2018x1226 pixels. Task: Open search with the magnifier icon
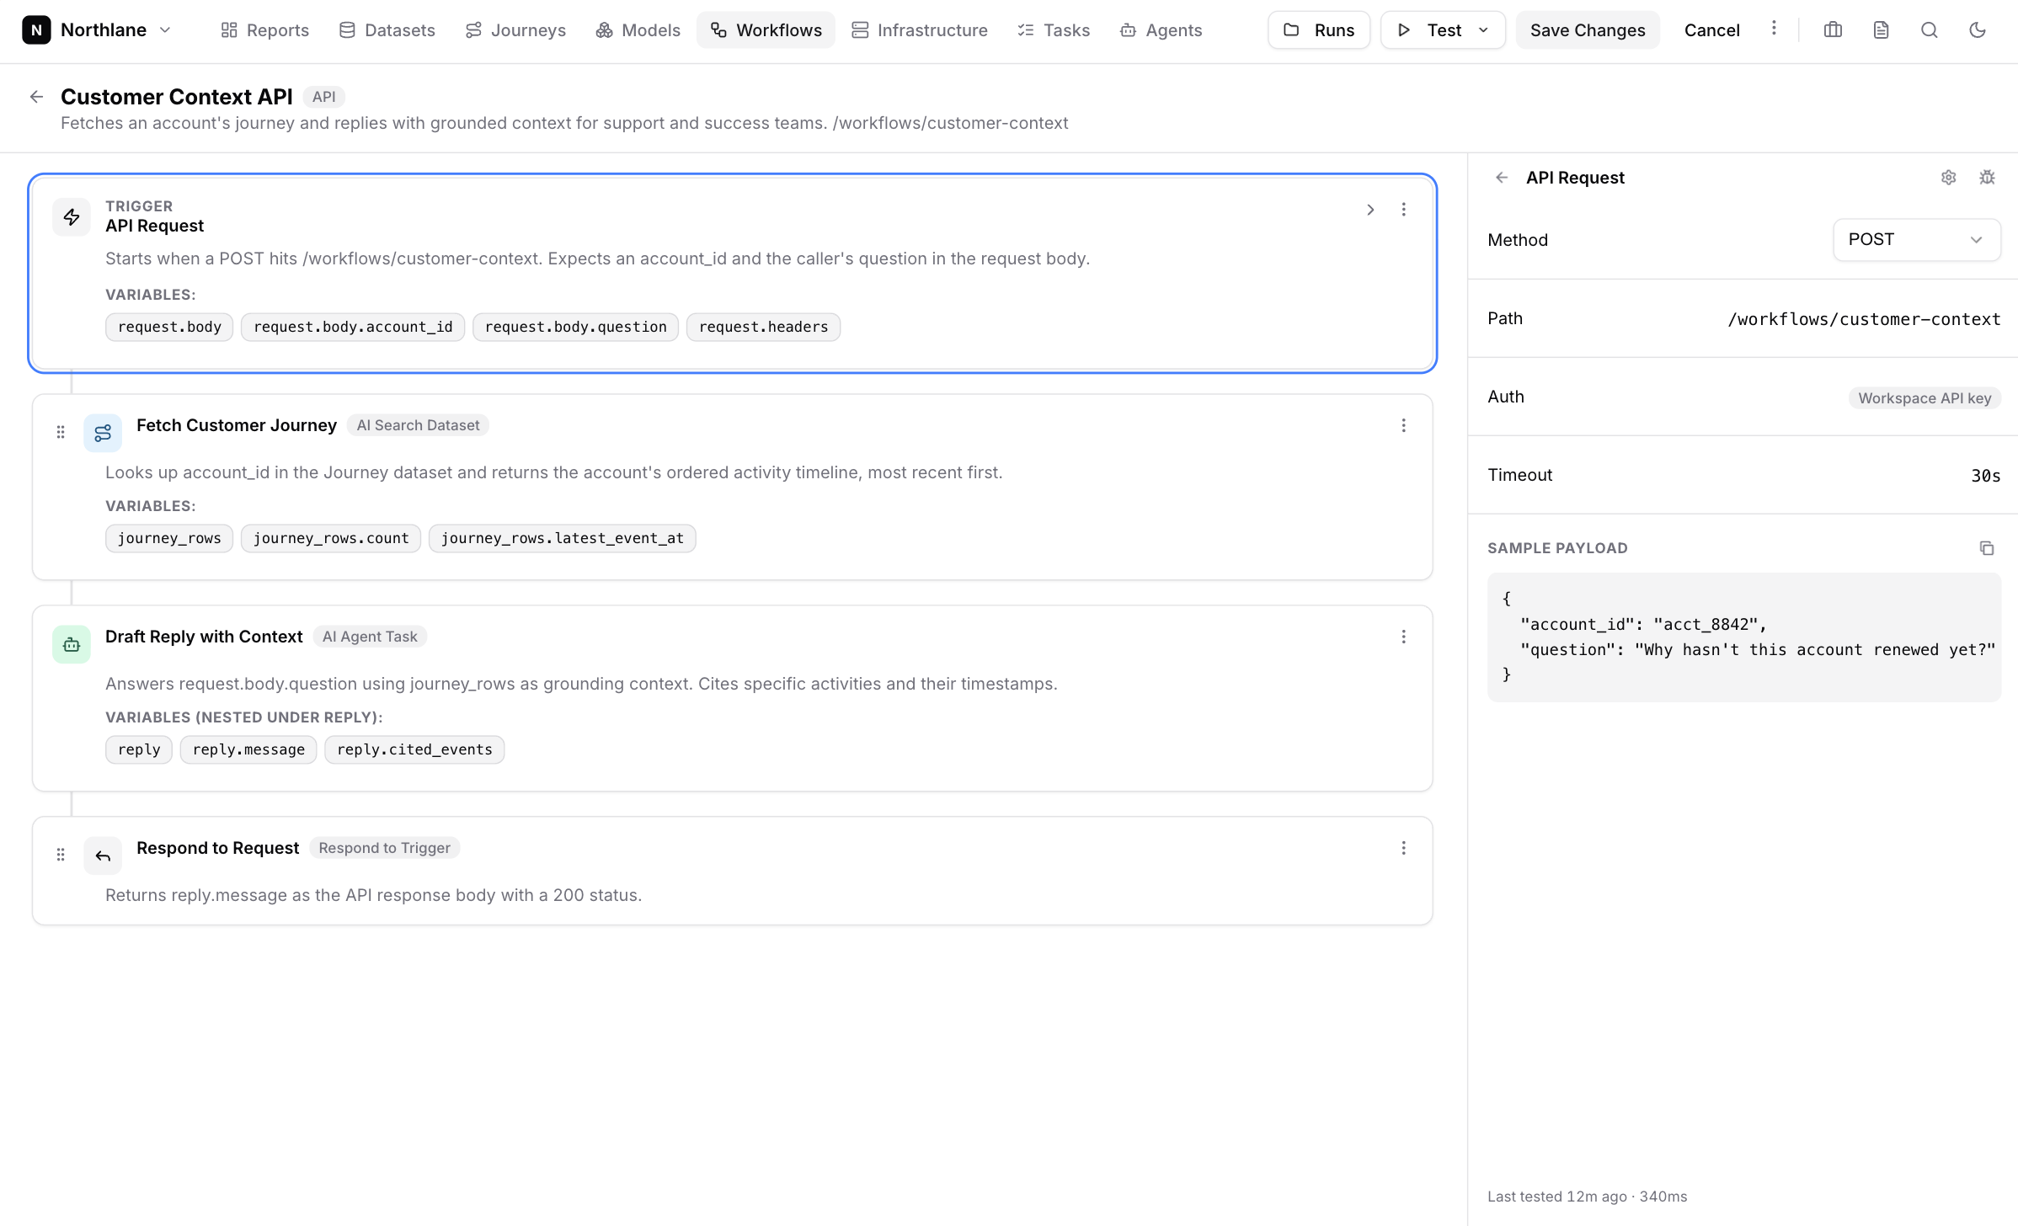click(x=1929, y=30)
